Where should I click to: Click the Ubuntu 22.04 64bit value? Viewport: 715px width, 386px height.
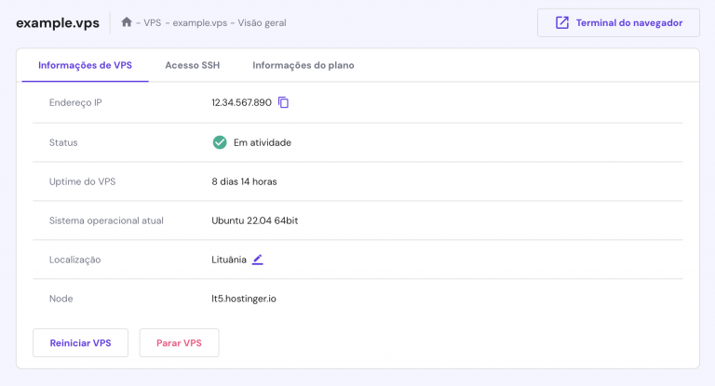[254, 220]
